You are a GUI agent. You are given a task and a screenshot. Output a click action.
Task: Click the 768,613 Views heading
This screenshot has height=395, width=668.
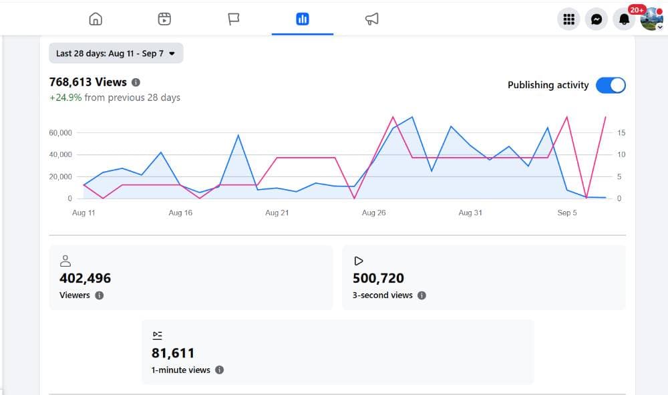(x=88, y=82)
